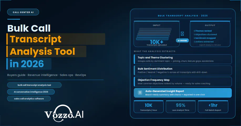The image size is (241, 126).
Task: Click the 'Sentiment mapped' output item
Action: [x=205, y=38]
